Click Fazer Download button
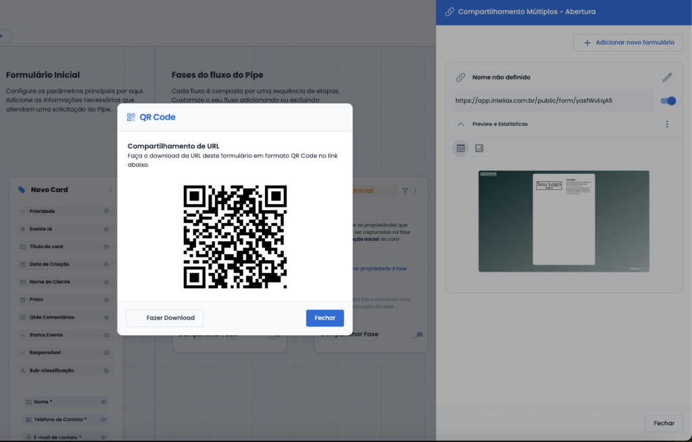This screenshot has height=442, width=692. click(x=164, y=318)
